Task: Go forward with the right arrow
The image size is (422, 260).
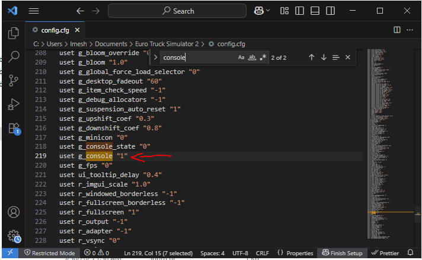Action: click(x=95, y=11)
